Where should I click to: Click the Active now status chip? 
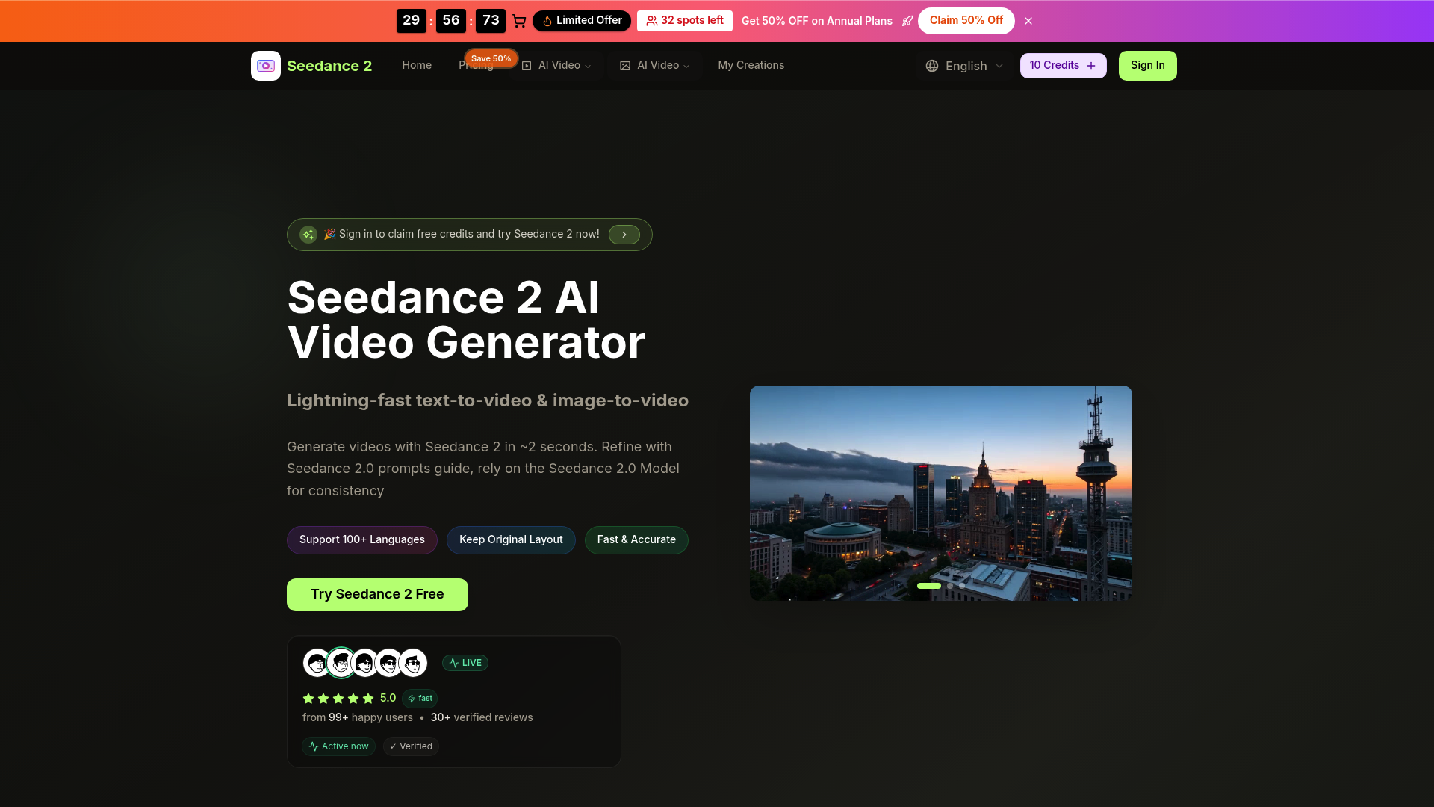coord(338,746)
